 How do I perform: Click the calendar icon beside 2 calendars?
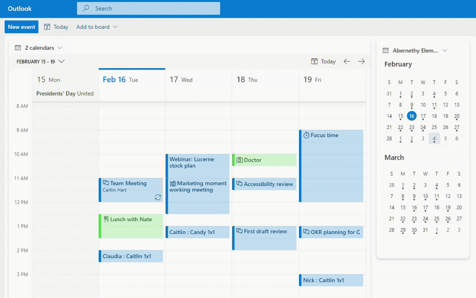coord(18,48)
